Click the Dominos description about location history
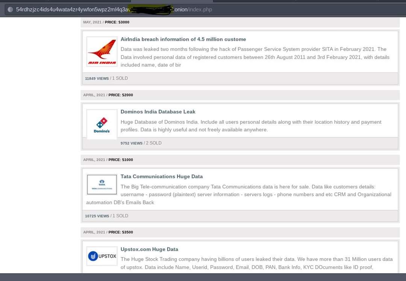Viewport: 406px width, 281px height. tap(251, 126)
